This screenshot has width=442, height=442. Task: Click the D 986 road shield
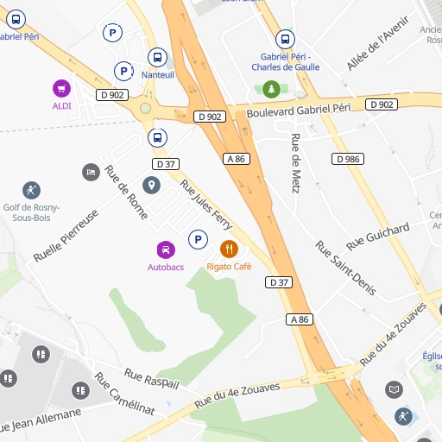tap(348, 159)
